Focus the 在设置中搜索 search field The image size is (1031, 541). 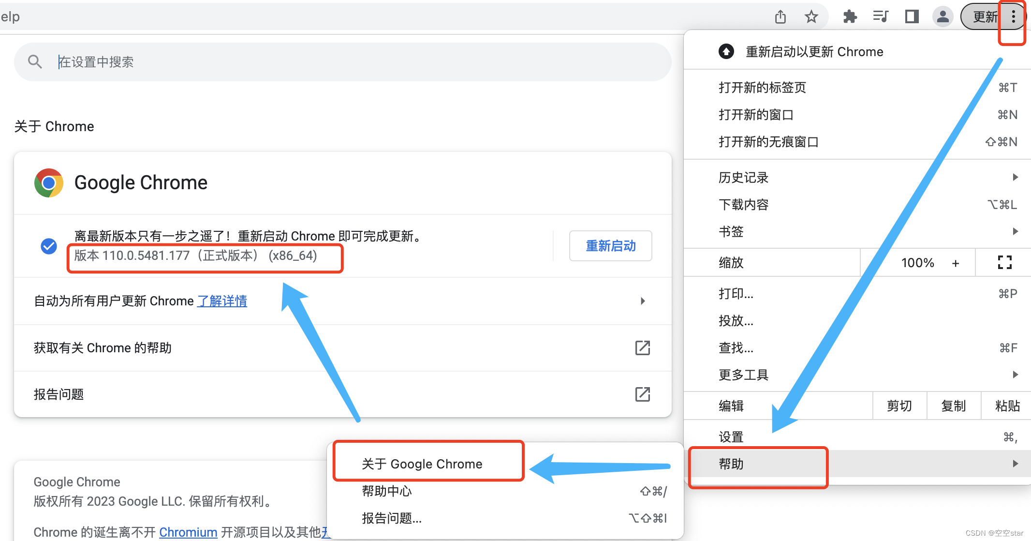point(342,62)
